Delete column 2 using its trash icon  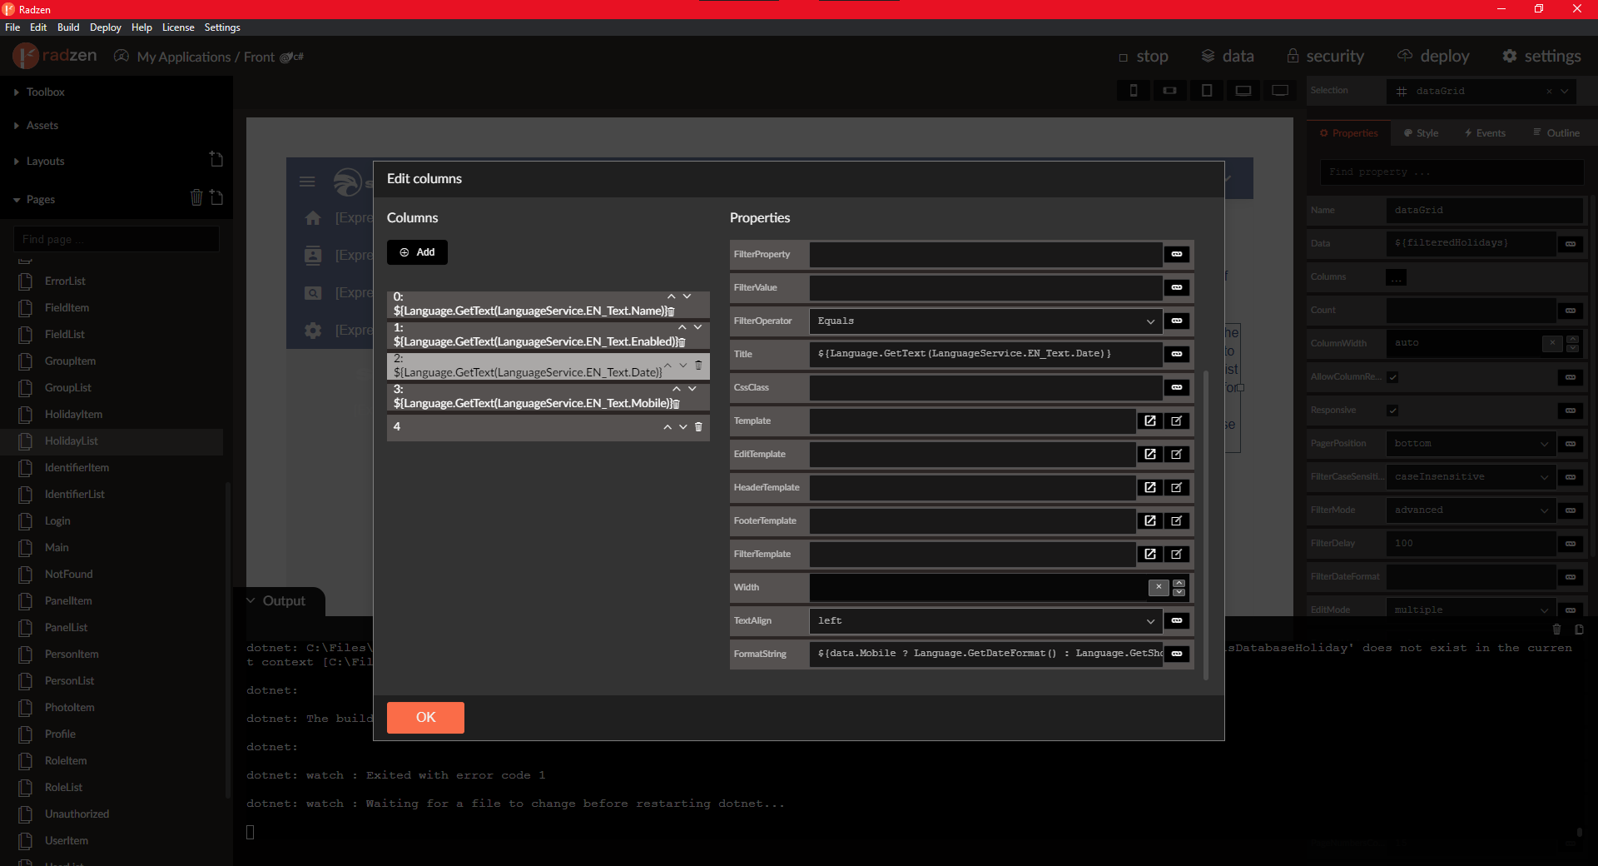coord(698,366)
